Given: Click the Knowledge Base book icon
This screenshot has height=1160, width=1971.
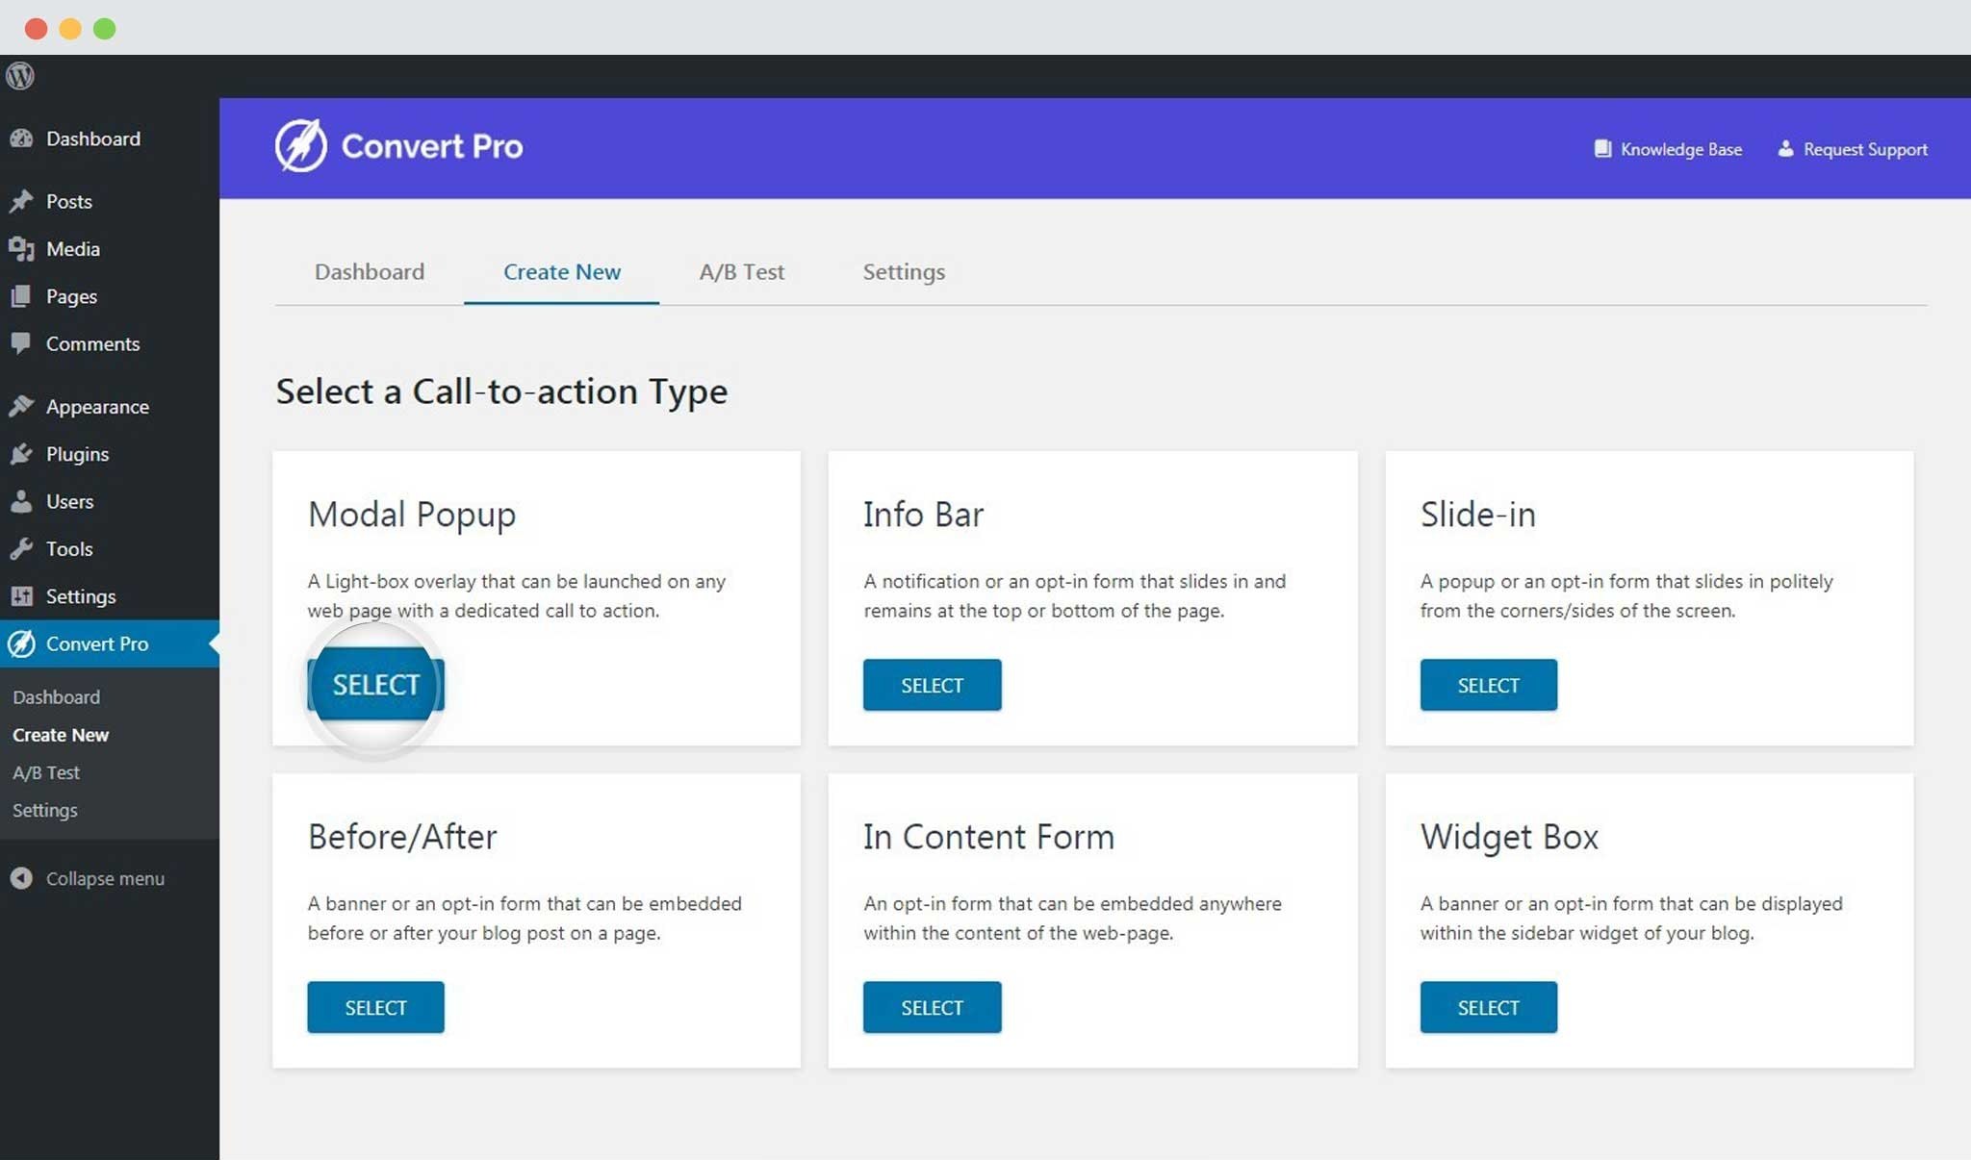Looking at the screenshot, I should pyautogui.click(x=1602, y=149).
